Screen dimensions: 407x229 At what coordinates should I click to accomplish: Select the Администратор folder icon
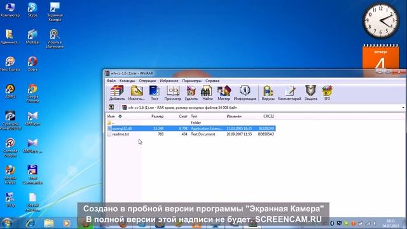[x=10, y=37]
